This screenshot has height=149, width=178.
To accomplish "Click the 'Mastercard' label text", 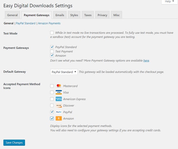I will (70, 86).
